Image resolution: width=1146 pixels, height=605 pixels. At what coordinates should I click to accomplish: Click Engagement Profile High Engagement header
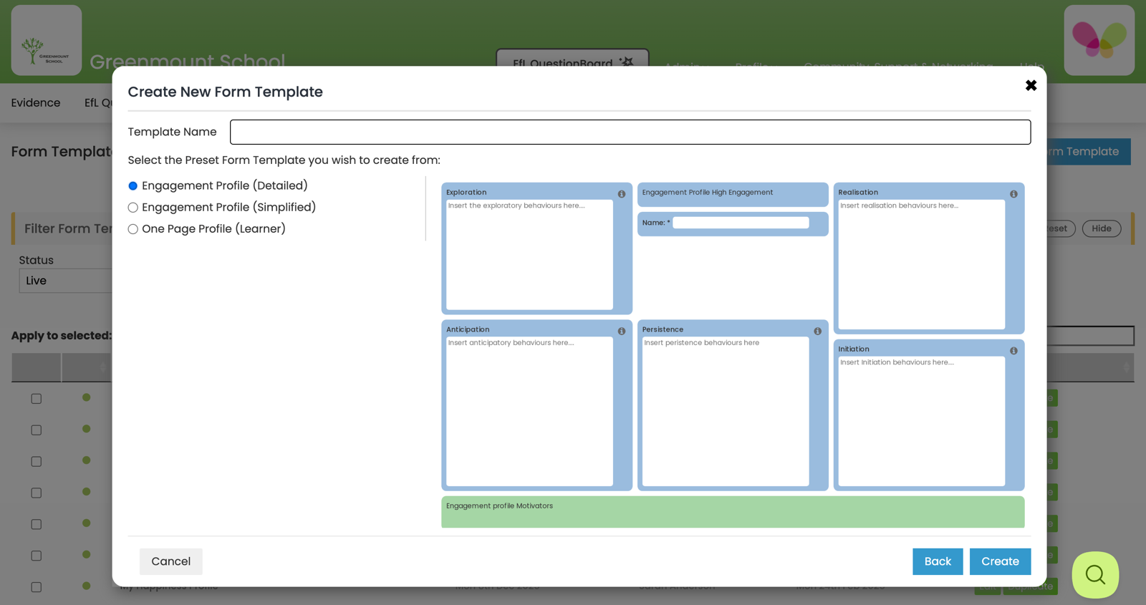tap(733, 195)
